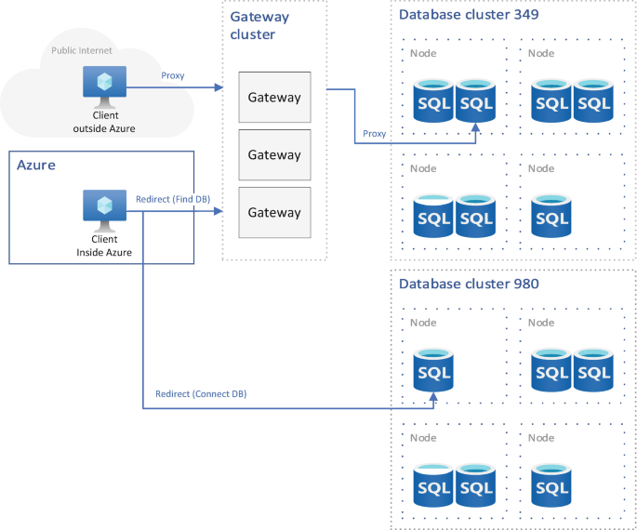This screenshot has width=637, height=530.
Task: Click the "Redirect (Connect DB)" arrow label
Action: coord(201,394)
